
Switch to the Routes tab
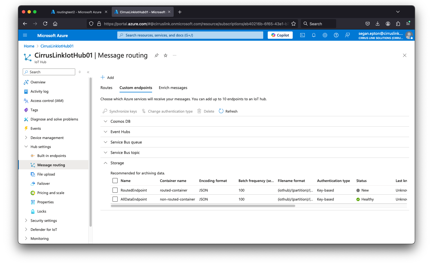pos(106,88)
